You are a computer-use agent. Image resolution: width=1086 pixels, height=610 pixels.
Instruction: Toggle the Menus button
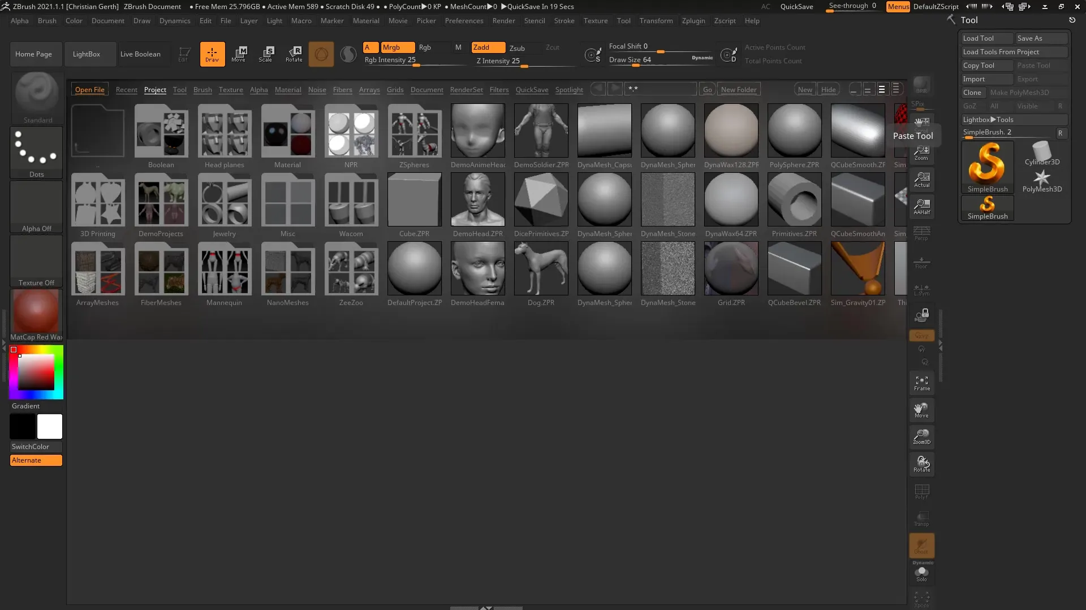(898, 6)
